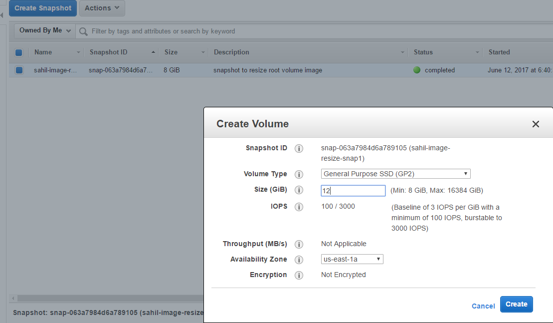Click the info icon beside Encryption

(x=299, y=275)
